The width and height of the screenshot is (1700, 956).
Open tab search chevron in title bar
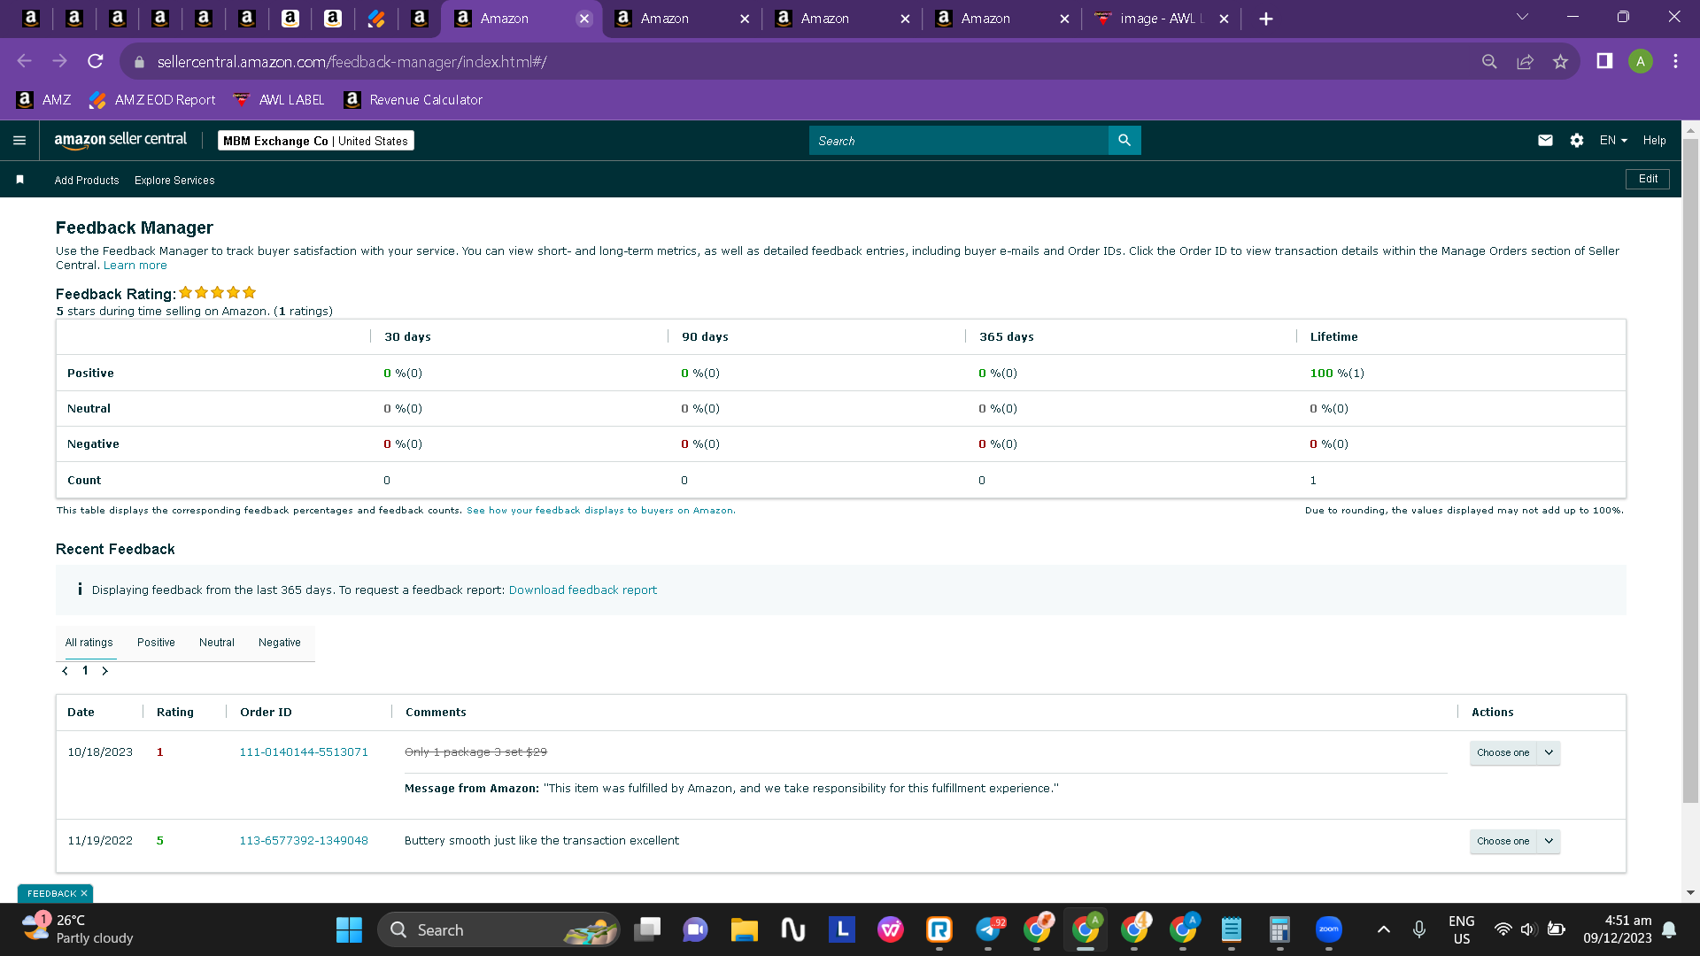point(1522,17)
